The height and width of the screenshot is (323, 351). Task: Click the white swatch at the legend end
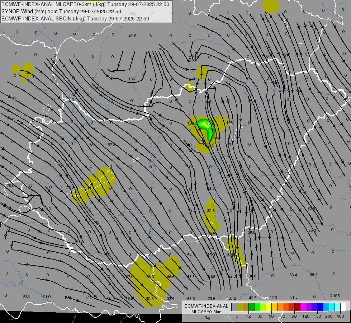click(x=343, y=307)
